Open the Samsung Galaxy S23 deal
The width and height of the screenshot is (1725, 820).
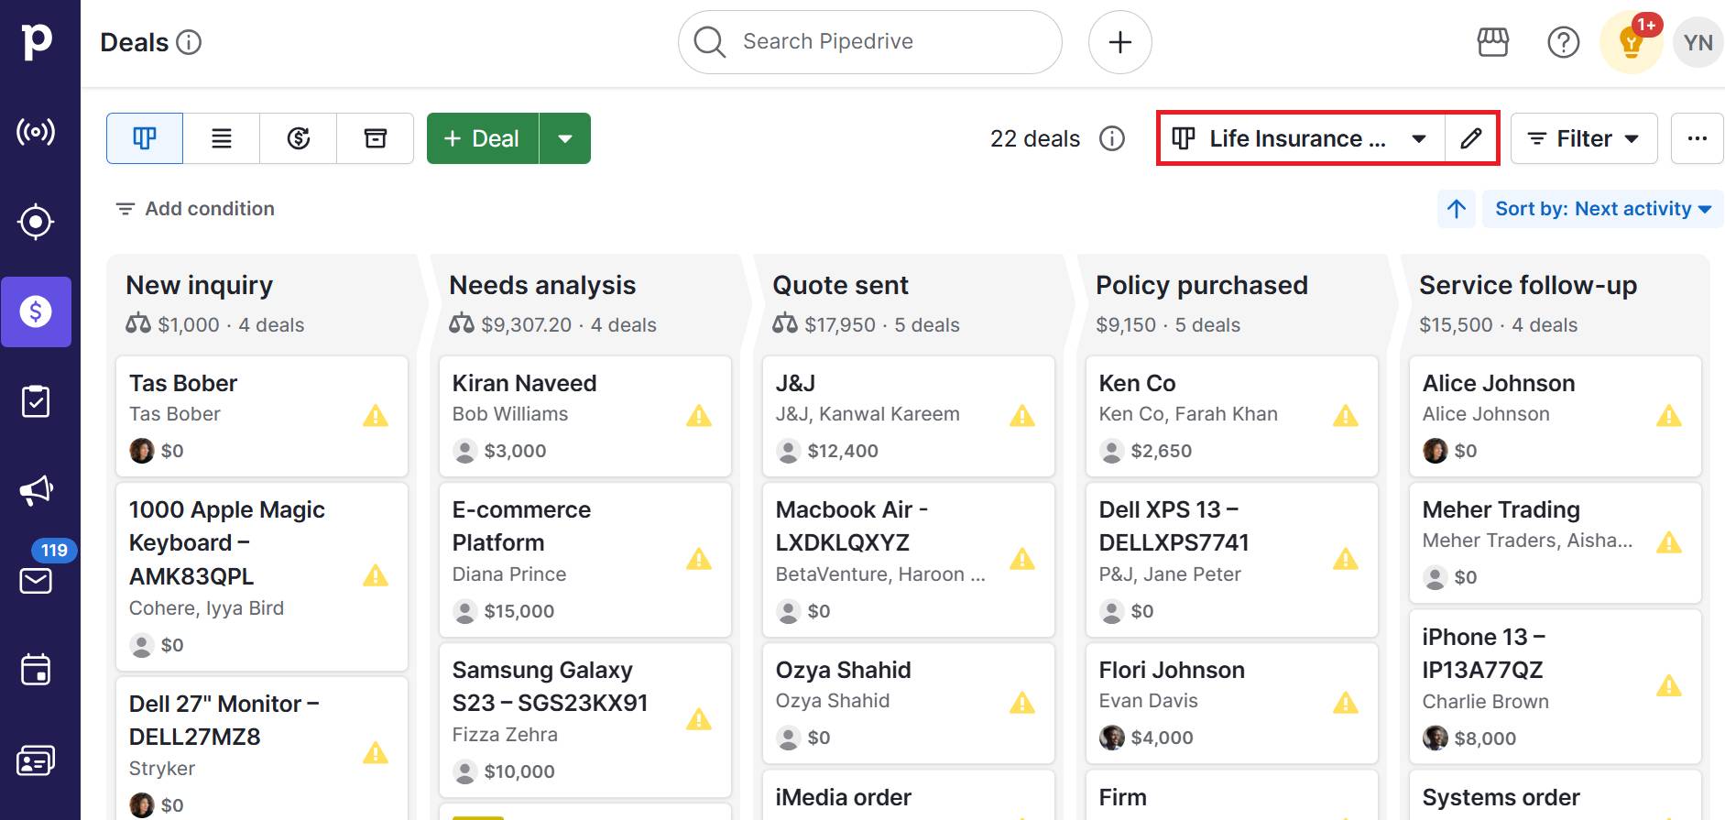585,720
